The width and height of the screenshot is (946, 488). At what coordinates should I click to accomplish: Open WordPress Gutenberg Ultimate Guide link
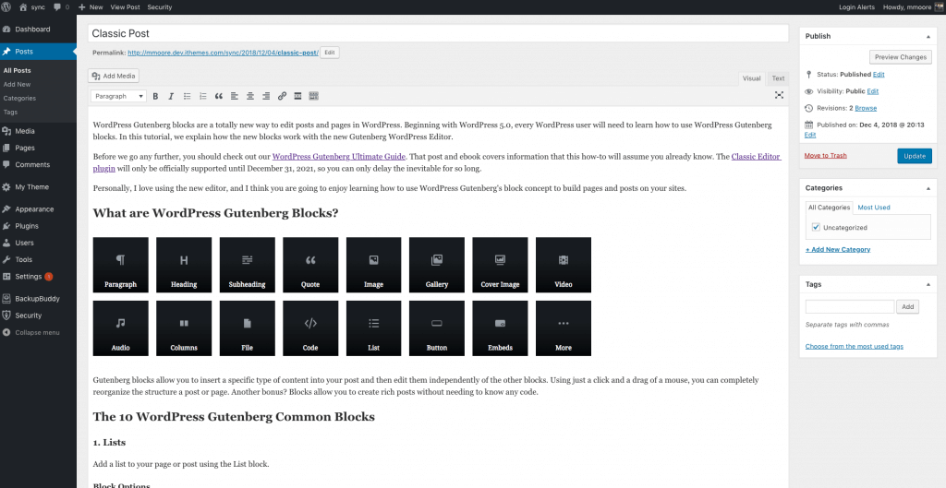(x=338, y=156)
